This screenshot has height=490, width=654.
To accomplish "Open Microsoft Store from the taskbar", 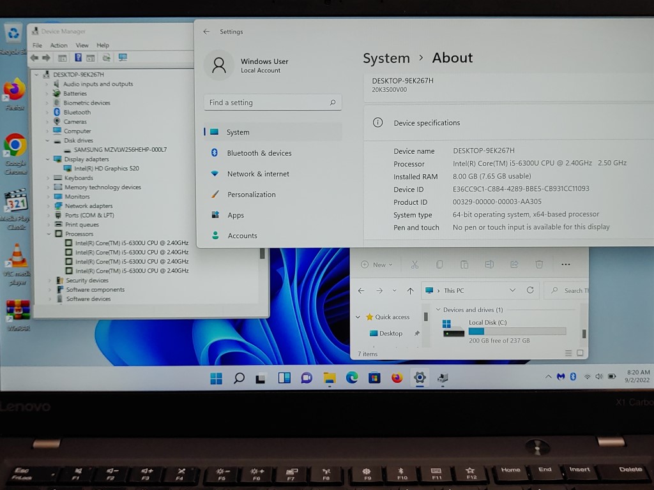I will [374, 378].
